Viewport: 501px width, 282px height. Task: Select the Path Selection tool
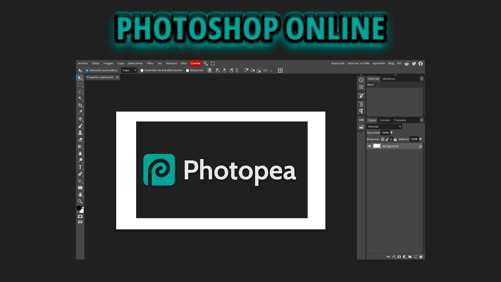click(x=80, y=181)
